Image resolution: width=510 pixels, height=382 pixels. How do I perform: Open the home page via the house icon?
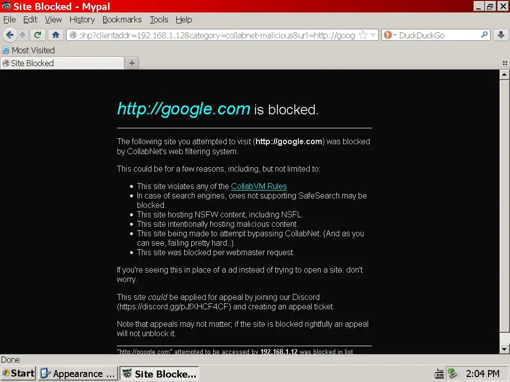click(x=56, y=35)
